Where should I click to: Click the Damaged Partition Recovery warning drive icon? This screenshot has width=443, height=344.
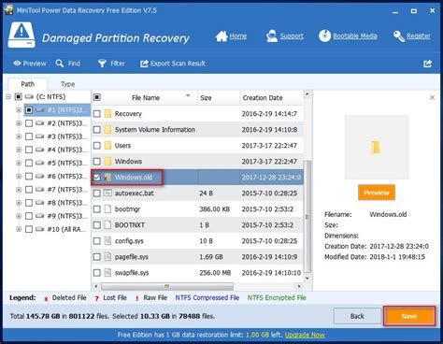click(21, 35)
